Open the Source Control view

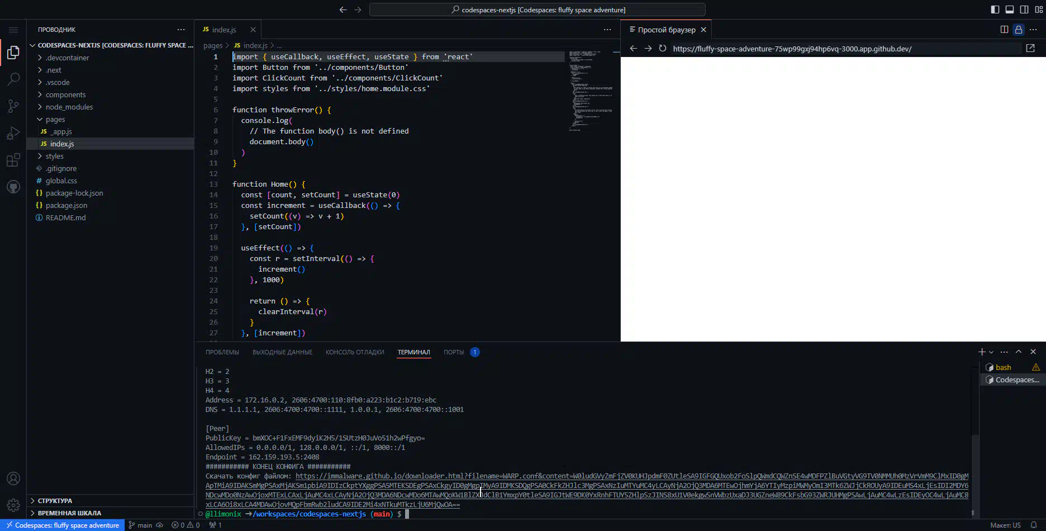13,106
